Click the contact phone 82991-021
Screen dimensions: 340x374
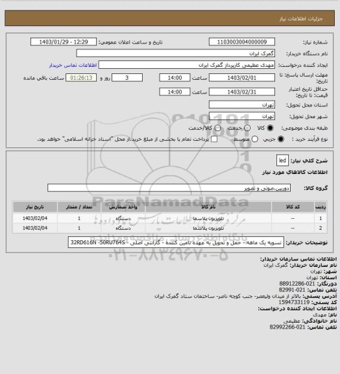tap(292, 290)
